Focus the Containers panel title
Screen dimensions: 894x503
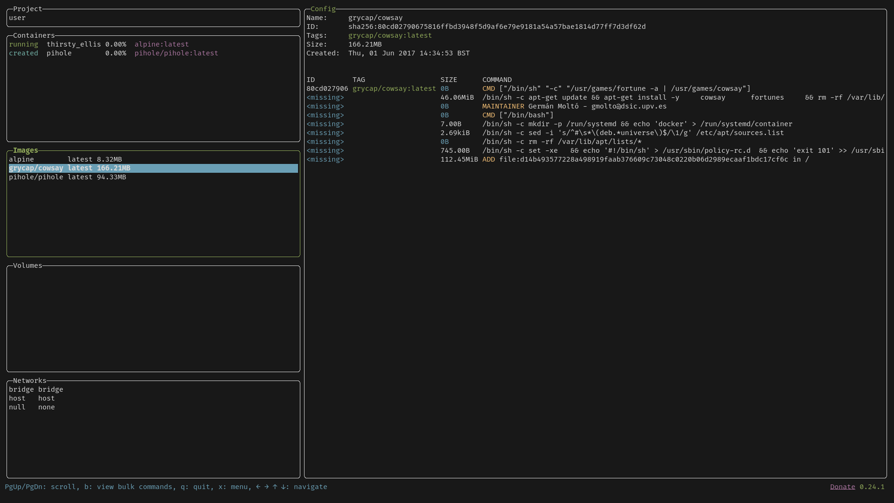[34, 36]
